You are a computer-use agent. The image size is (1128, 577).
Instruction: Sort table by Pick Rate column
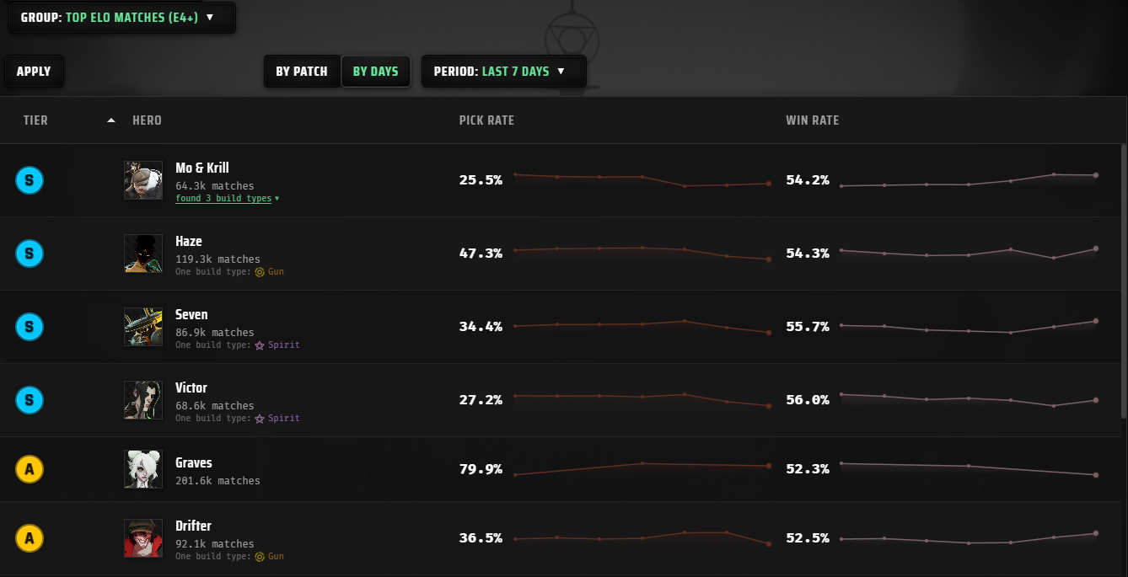[x=486, y=120]
